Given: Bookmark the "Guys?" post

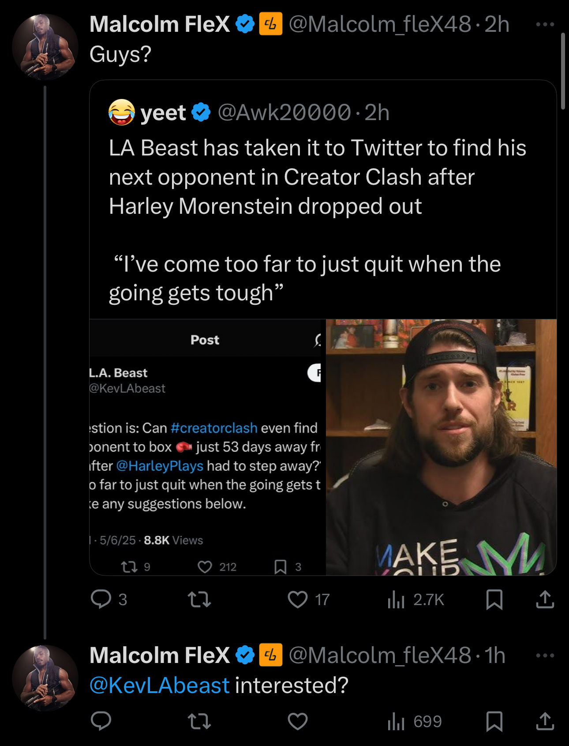Looking at the screenshot, I should 494,599.
